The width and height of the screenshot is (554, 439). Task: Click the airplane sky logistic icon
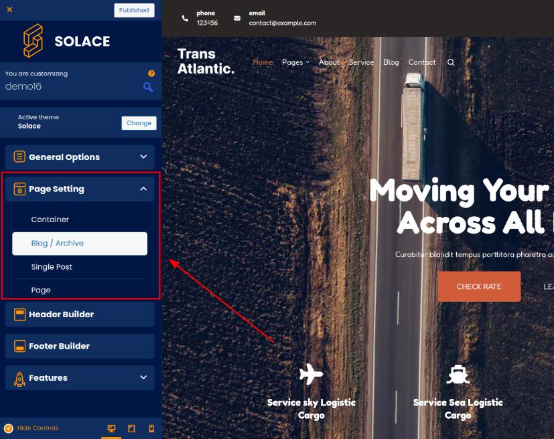[311, 374]
